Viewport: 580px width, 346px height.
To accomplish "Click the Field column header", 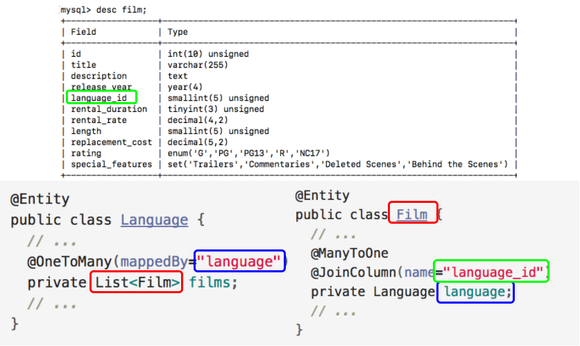I will click(84, 32).
